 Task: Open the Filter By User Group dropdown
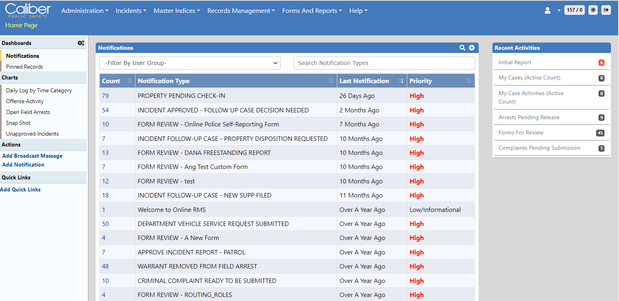tap(190, 63)
